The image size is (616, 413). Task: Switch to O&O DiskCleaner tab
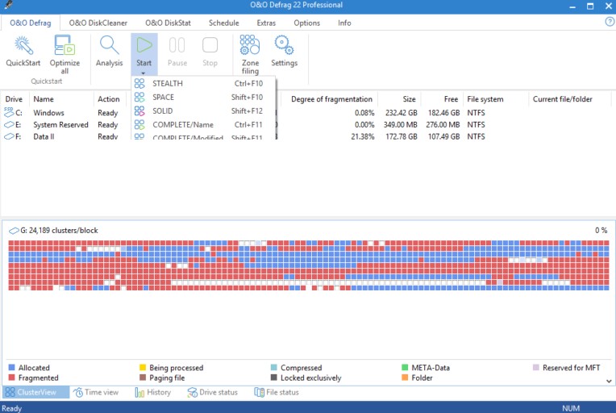98,23
